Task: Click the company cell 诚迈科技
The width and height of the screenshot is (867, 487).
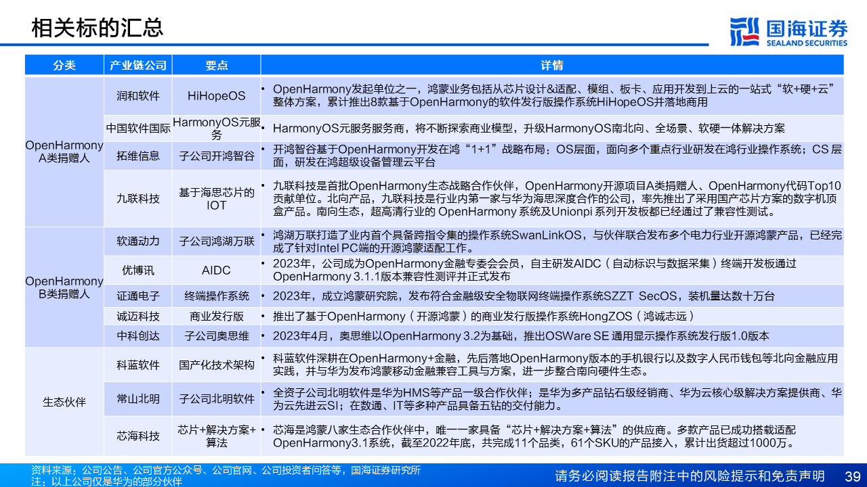Action: coord(138,316)
